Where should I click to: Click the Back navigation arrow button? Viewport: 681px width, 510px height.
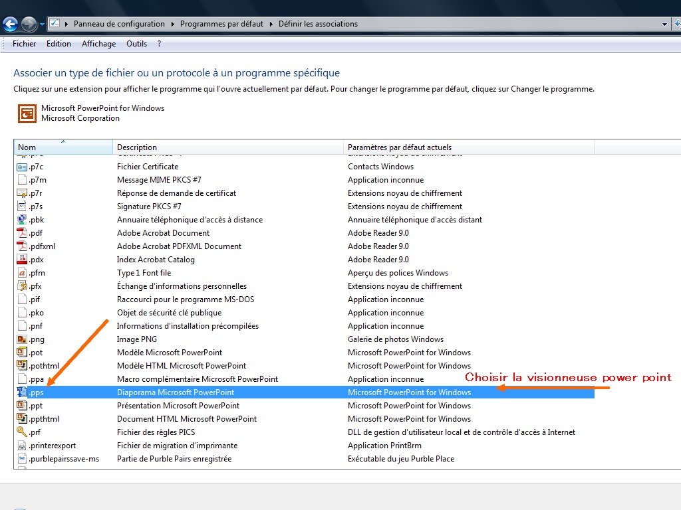pyautogui.click(x=11, y=24)
